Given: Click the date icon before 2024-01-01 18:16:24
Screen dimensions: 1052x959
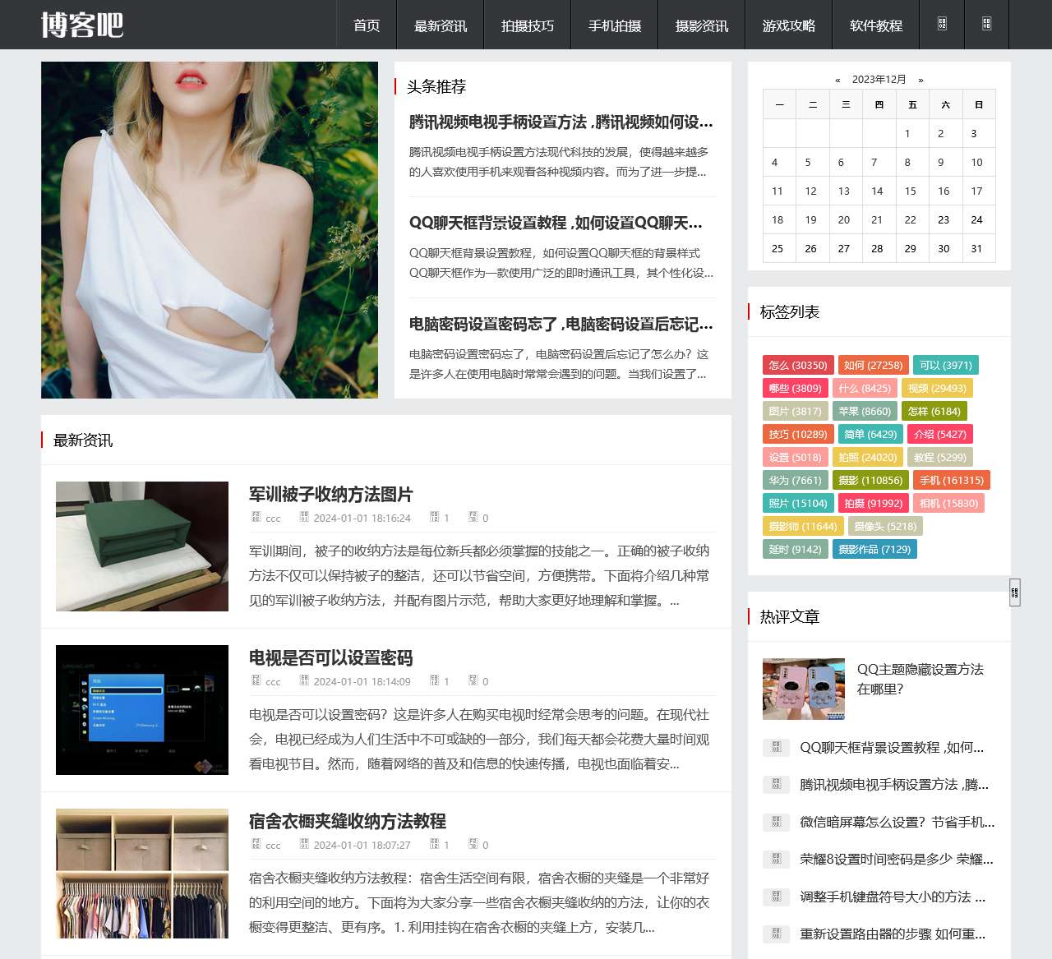Looking at the screenshot, I should point(304,517).
